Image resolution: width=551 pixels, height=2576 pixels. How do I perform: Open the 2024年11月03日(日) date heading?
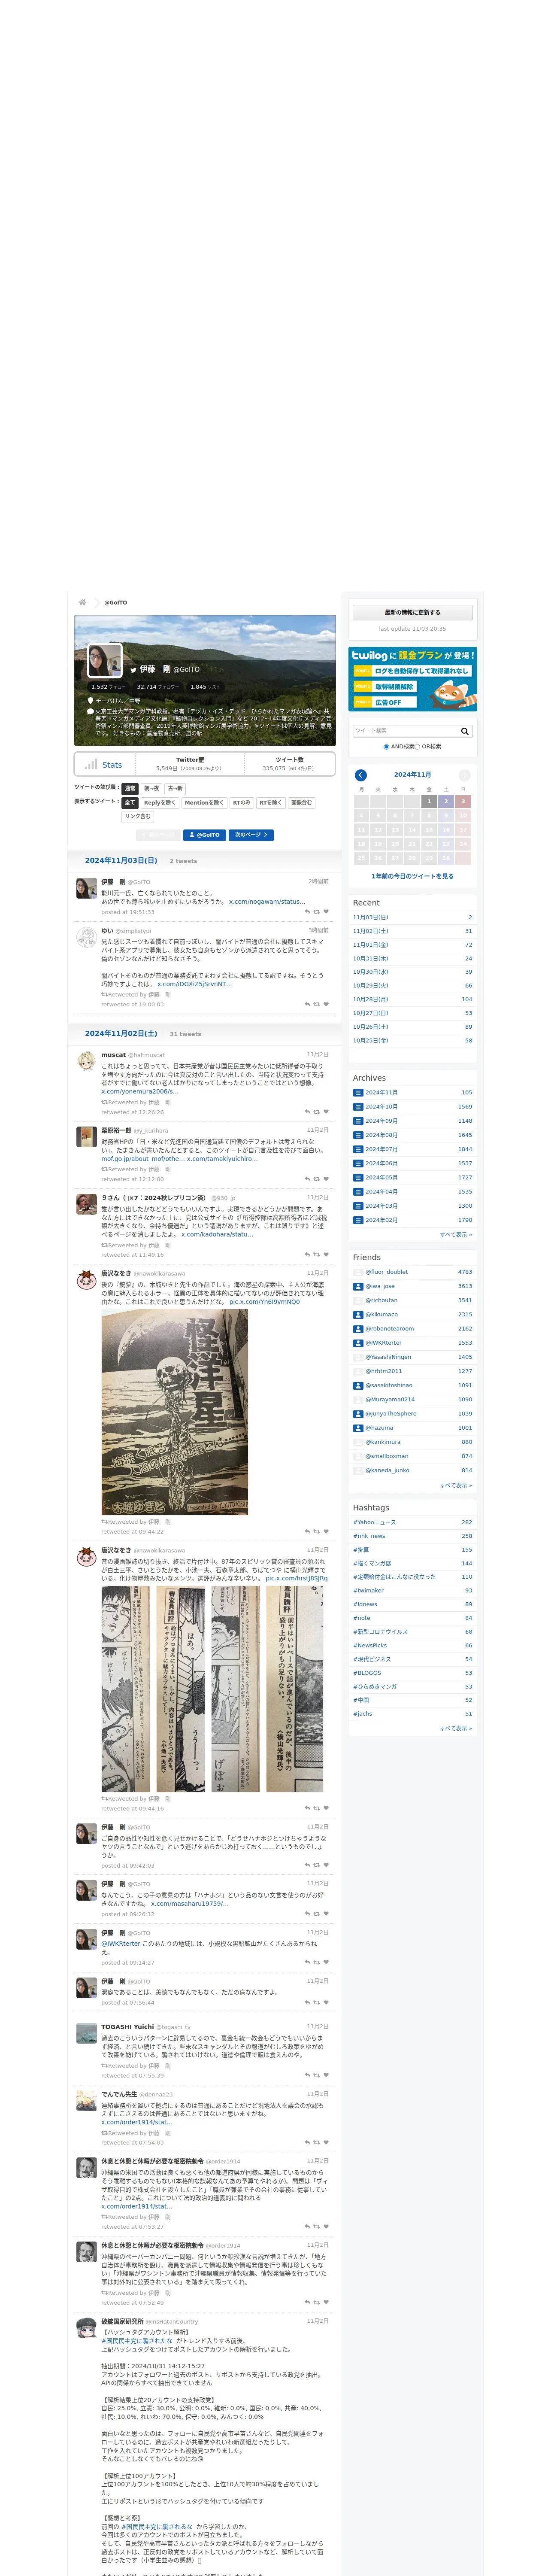coord(121,860)
